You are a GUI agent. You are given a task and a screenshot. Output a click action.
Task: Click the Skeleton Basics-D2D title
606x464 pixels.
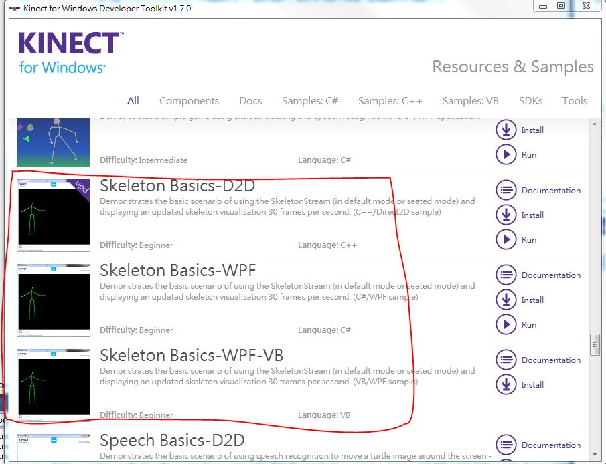pyautogui.click(x=177, y=186)
